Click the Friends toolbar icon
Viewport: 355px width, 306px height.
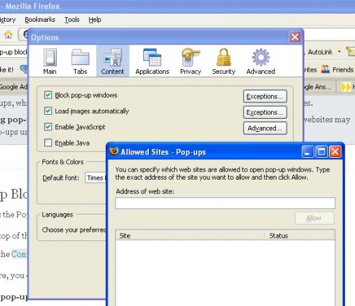coord(325,69)
